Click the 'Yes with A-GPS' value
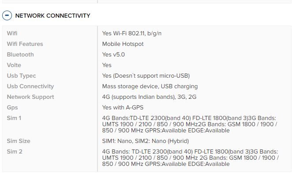The image size is (292, 180). (123, 108)
